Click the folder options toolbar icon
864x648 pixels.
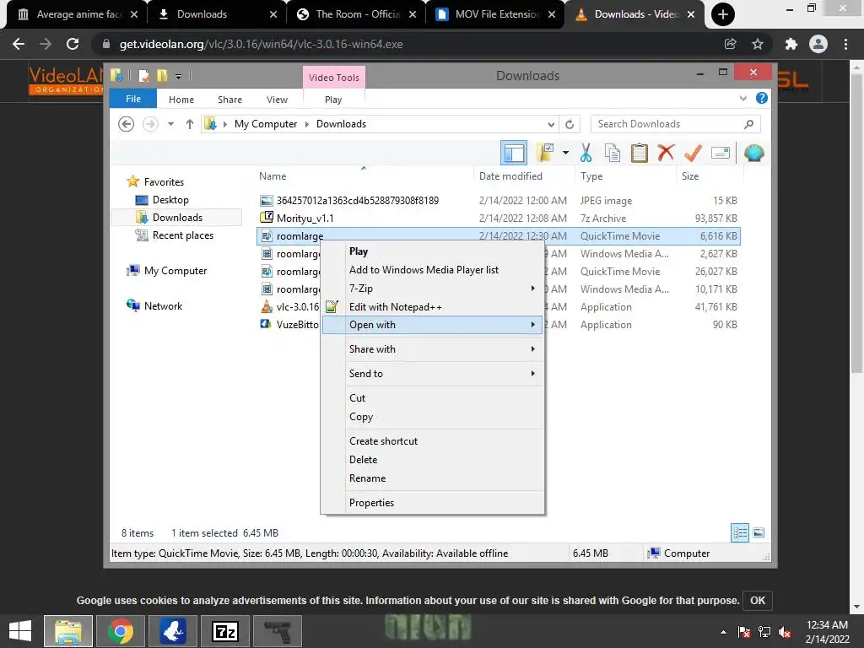(546, 153)
